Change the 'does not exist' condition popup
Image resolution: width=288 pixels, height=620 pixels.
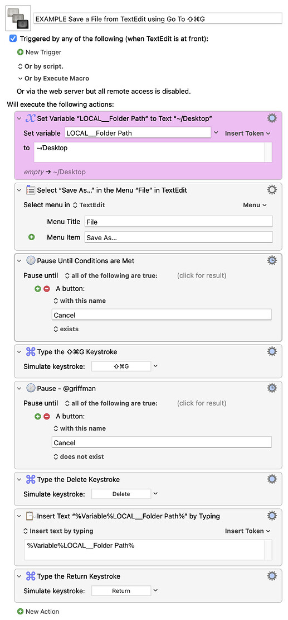(x=79, y=457)
